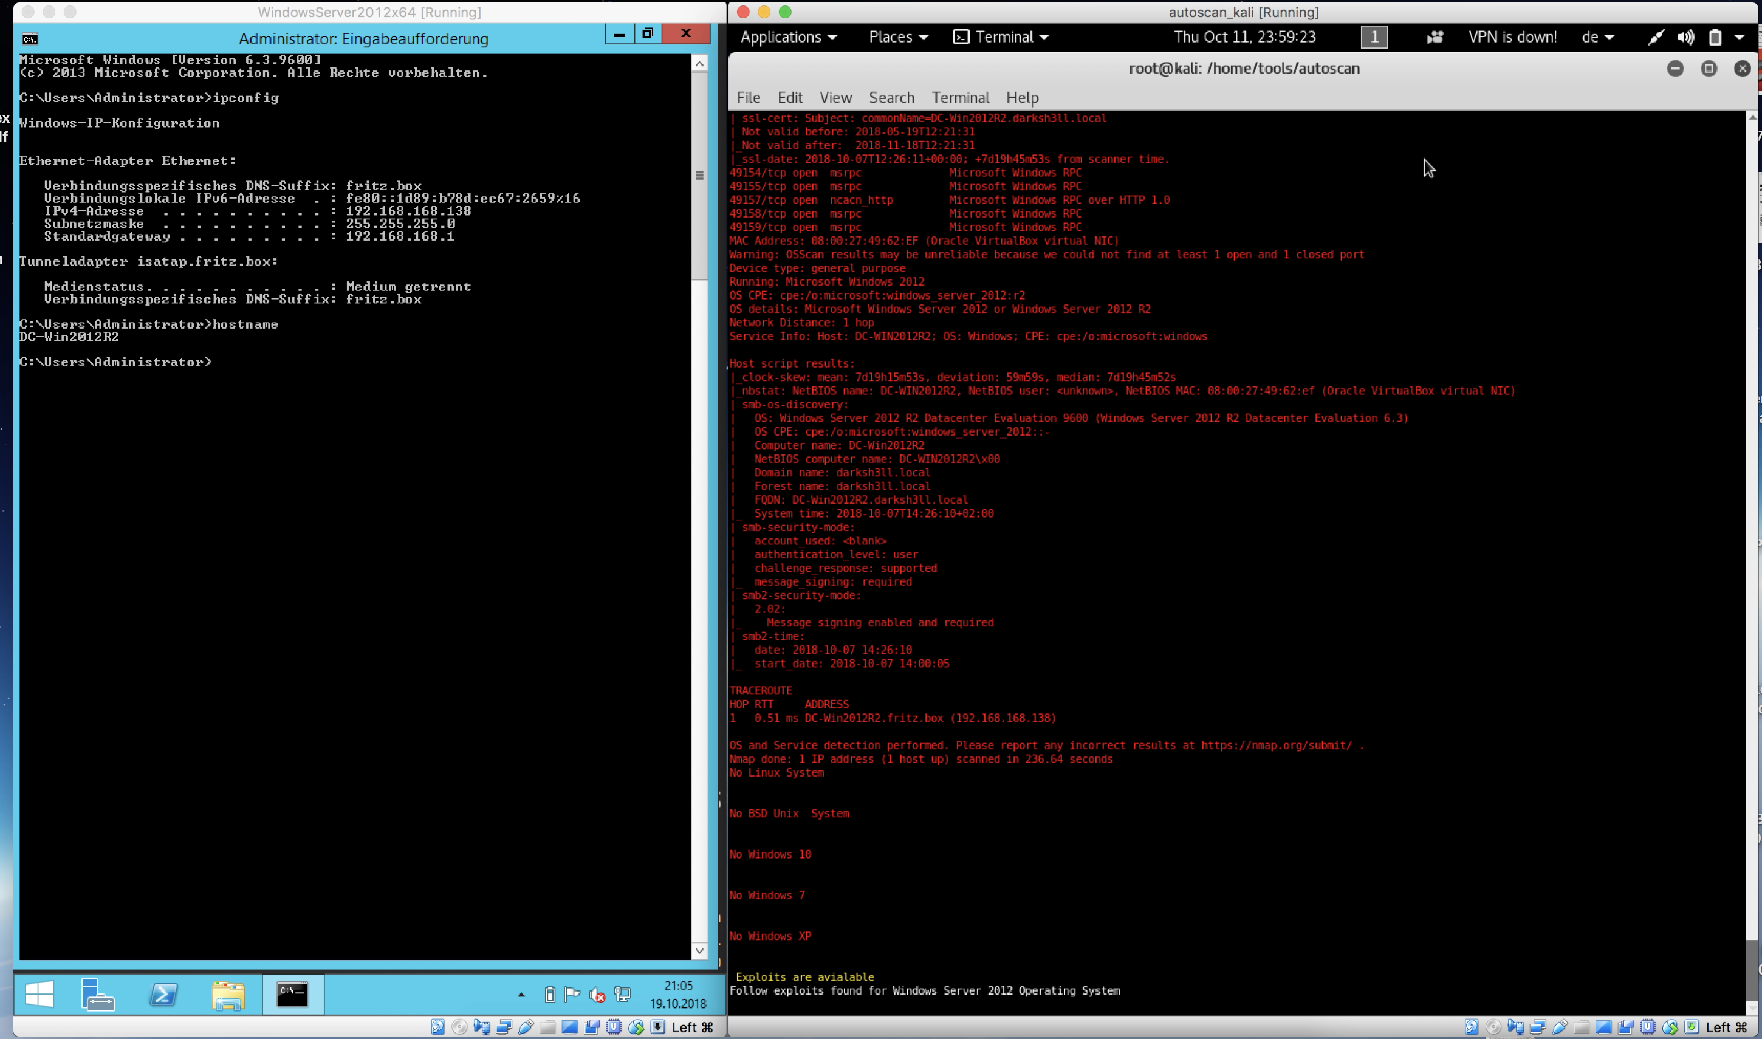Open the Windows Start button

39,994
